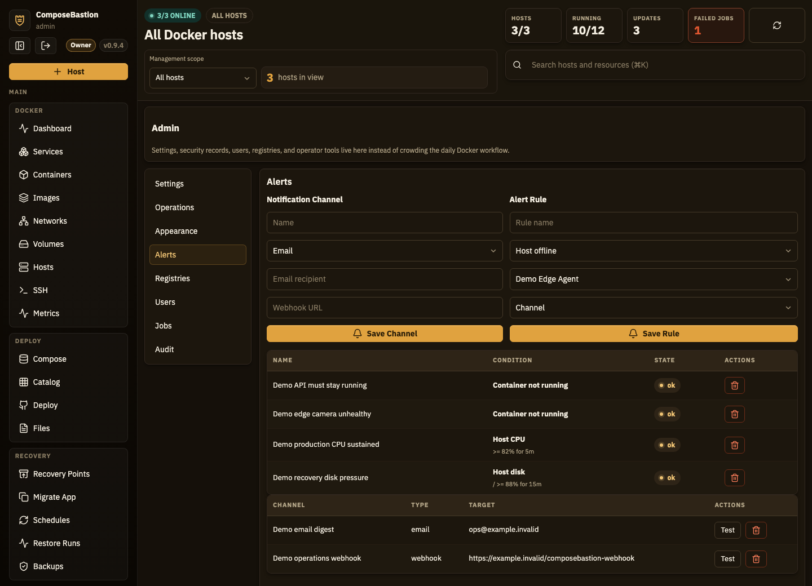Select the Alerts admin tab
Screen dimensions: 812x586
(198, 255)
